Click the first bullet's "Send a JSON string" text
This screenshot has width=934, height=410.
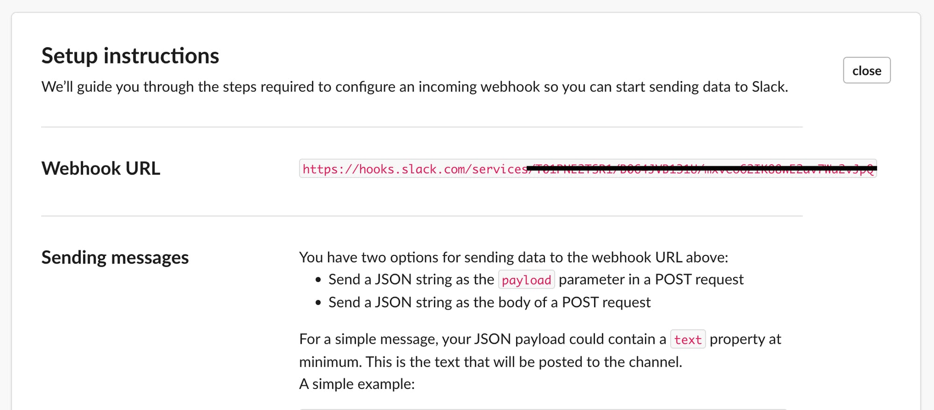point(411,280)
